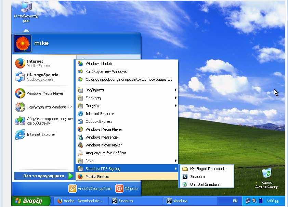Launch Files and Settings Transfer Wizard
The image size is (288, 207).
click(x=43, y=121)
